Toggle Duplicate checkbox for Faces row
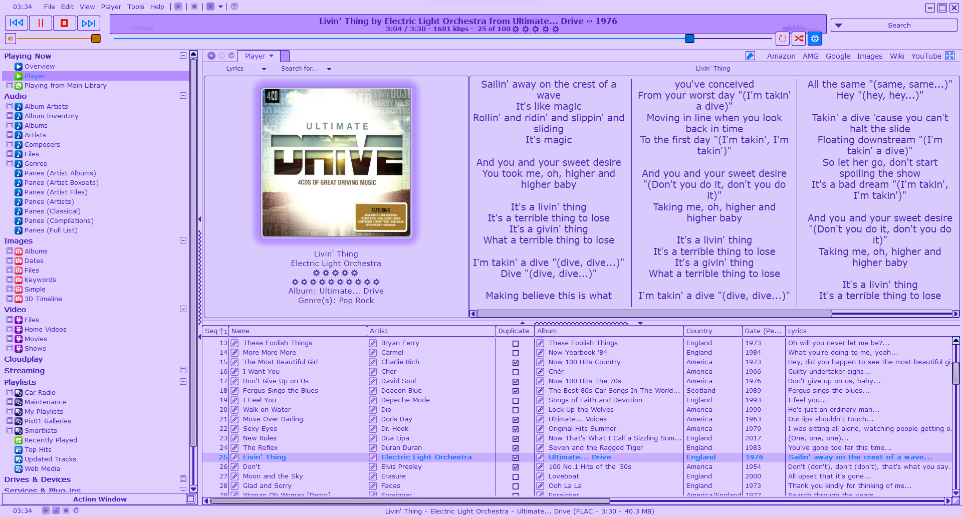 tap(516, 486)
